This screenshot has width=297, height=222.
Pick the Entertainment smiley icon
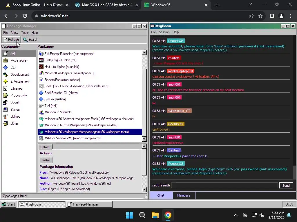click(6, 82)
